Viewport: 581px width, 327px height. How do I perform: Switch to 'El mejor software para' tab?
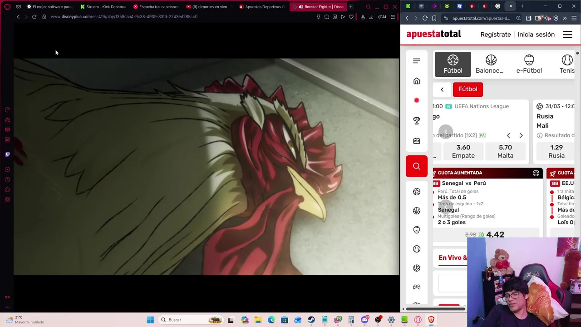tap(50, 7)
